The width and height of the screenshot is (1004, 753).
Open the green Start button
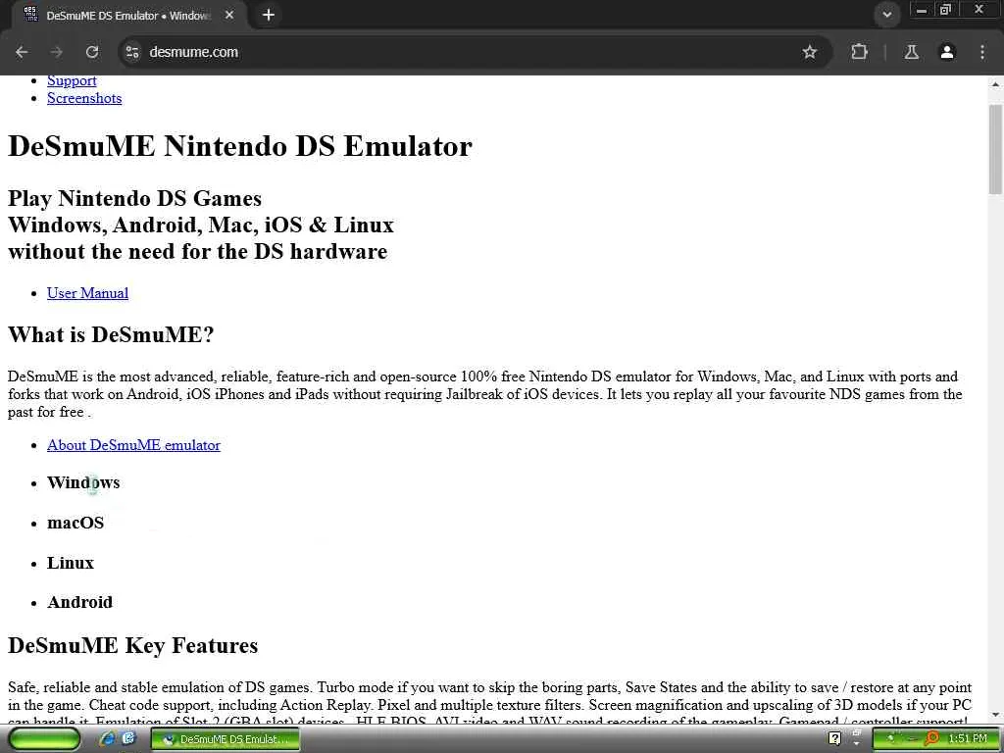(43, 739)
